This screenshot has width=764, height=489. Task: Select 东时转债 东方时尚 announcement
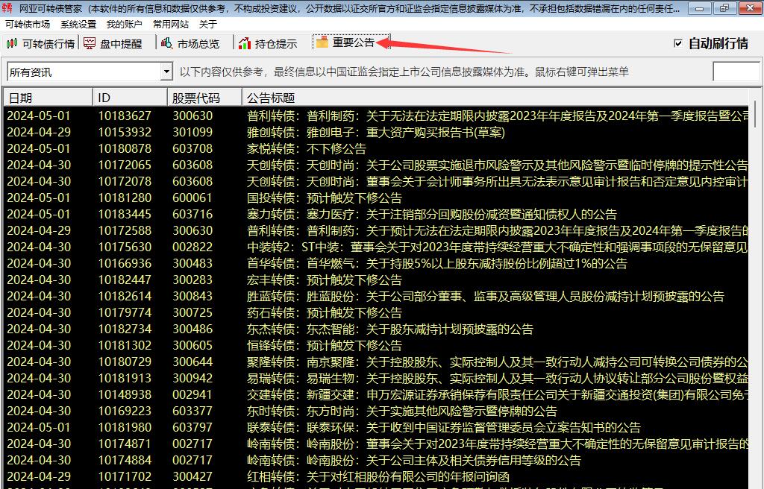(376, 411)
